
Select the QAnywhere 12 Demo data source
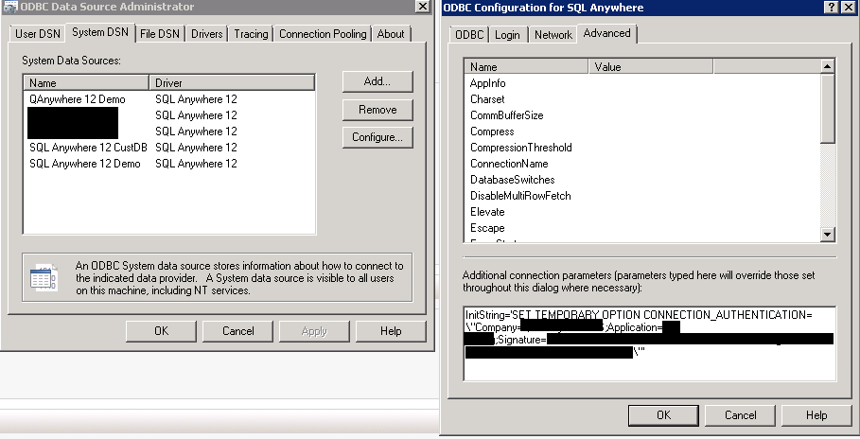click(x=78, y=99)
